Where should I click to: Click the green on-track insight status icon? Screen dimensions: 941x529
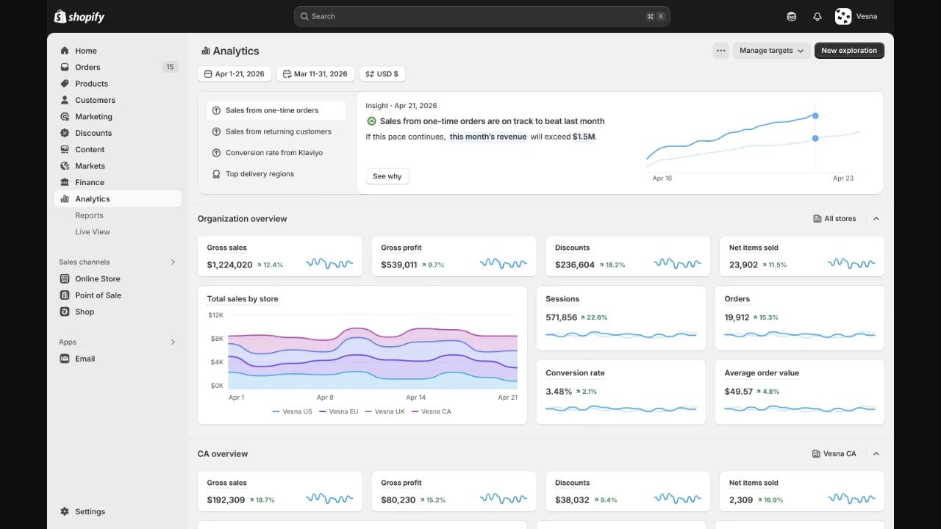[371, 121]
